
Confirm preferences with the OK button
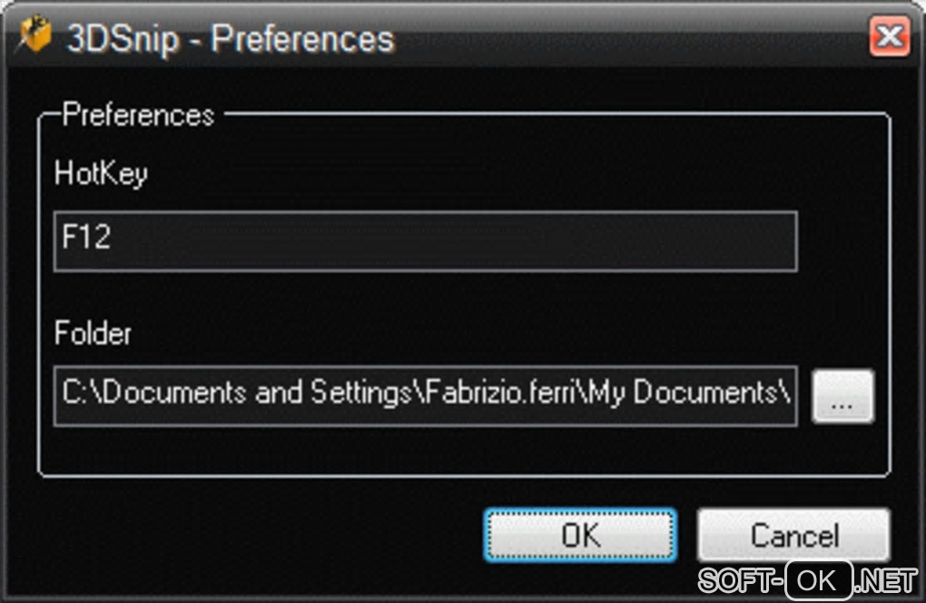click(580, 535)
